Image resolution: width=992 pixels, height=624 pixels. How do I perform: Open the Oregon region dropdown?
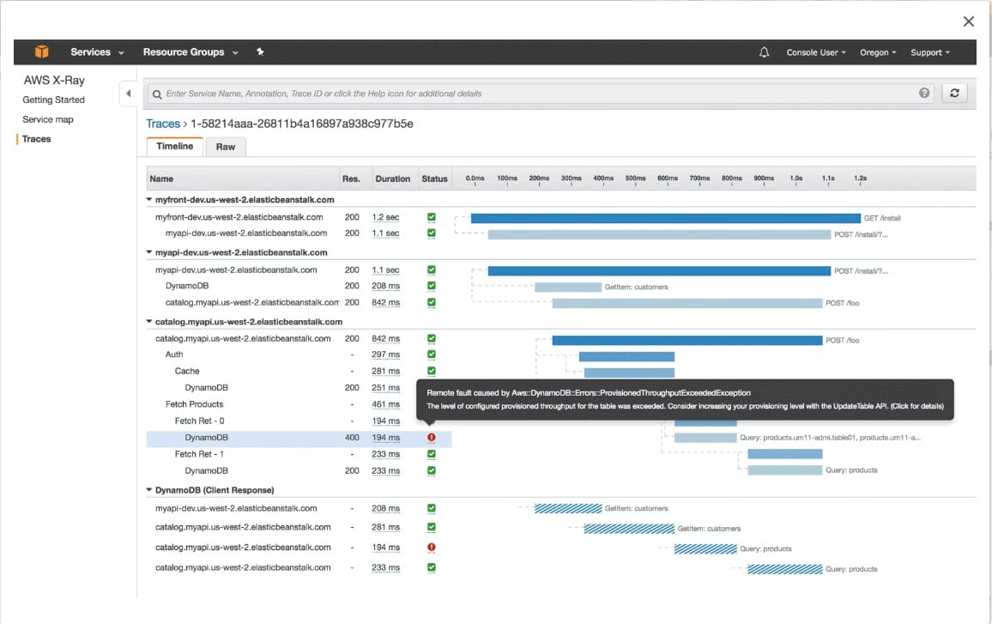coord(878,52)
